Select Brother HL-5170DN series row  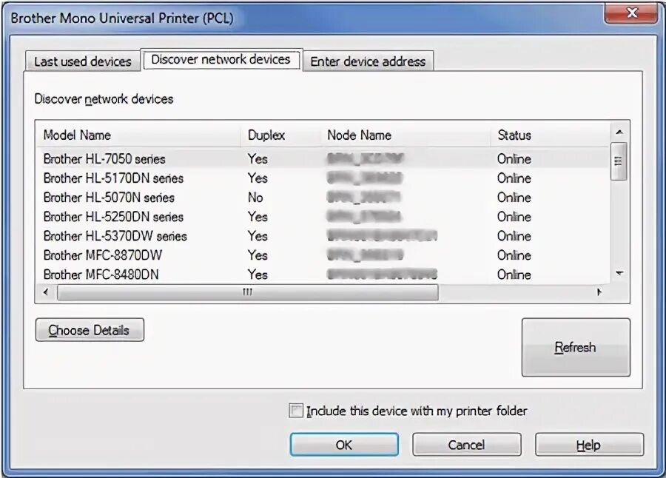coord(323,178)
